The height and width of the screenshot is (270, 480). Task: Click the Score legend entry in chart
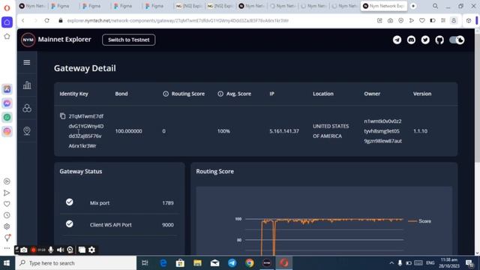click(x=420, y=221)
